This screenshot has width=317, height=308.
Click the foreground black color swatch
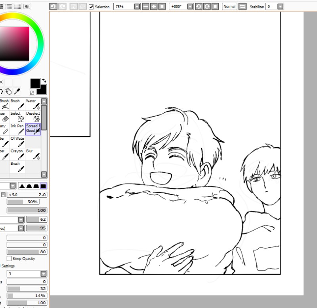(35, 83)
